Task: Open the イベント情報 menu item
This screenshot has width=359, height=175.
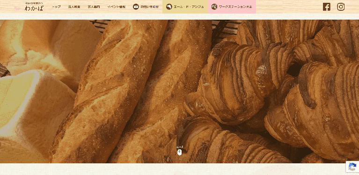Action: coord(117,7)
